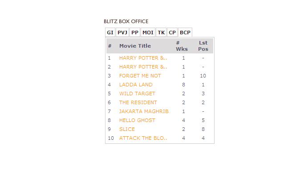Click the SLICE movie title

click(127, 129)
